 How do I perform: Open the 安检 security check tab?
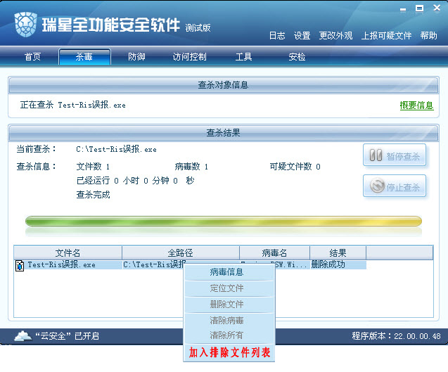tap(297, 56)
